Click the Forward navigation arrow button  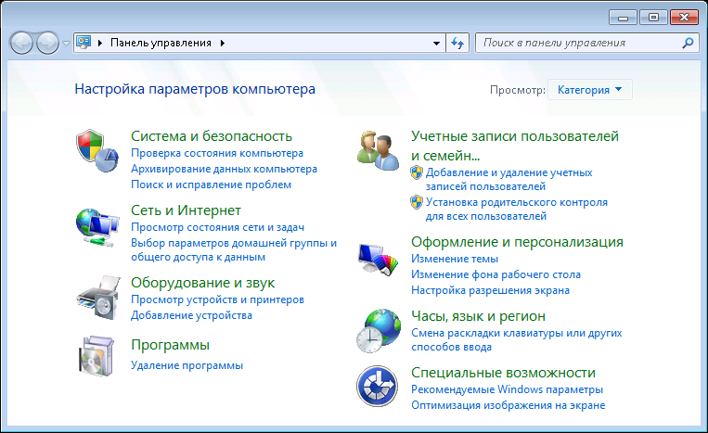pyautogui.click(x=47, y=44)
